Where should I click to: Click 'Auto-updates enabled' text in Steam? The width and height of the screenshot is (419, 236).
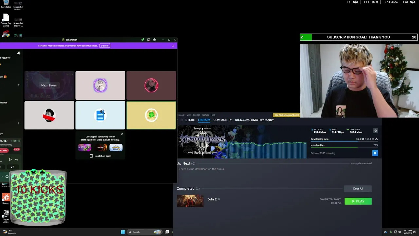[361, 163]
